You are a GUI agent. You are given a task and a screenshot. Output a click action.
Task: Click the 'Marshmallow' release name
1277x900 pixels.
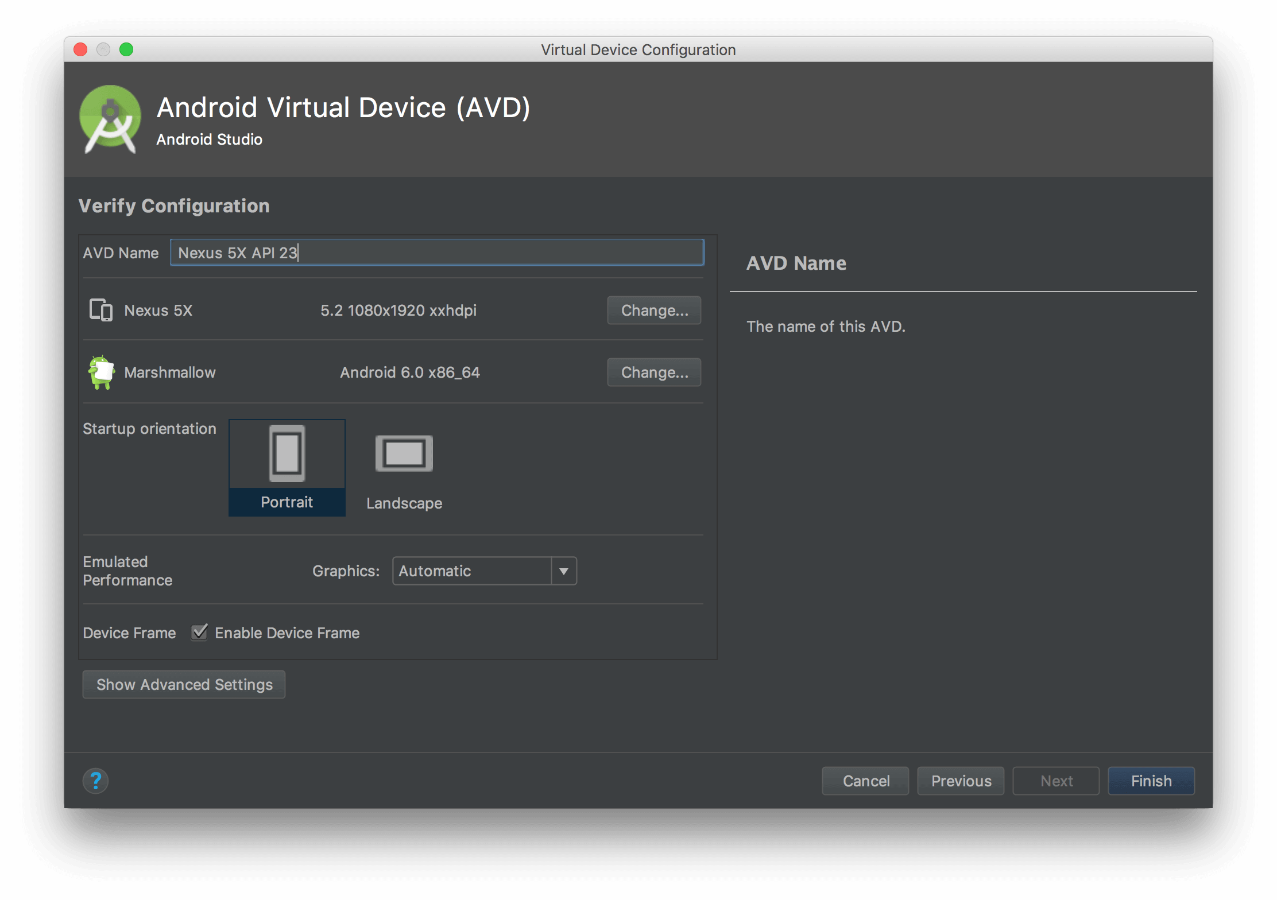click(x=170, y=372)
